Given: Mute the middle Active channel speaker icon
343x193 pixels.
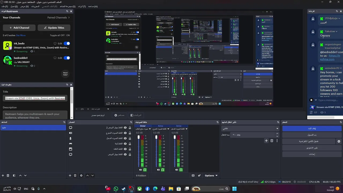Looking at the screenshot, I should point(158,170).
